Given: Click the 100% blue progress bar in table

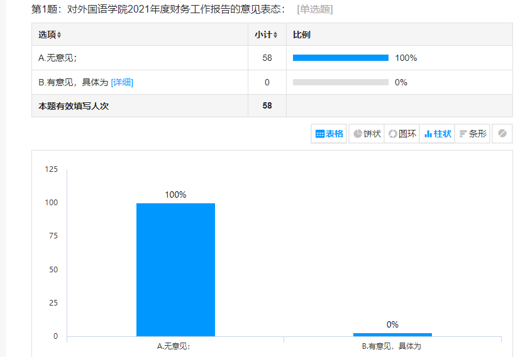Looking at the screenshot, I should click(x=340, y=58).
